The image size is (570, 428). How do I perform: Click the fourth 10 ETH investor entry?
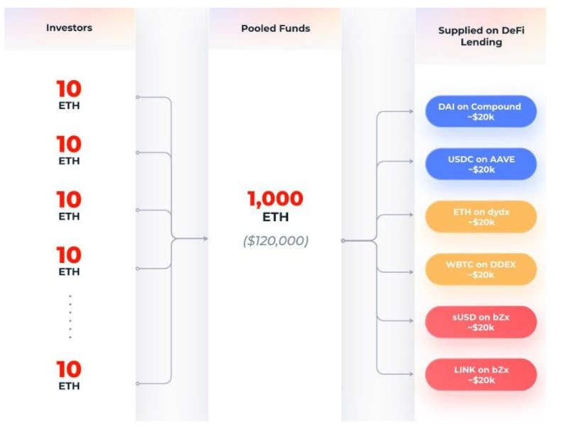[x=69, y=261]
